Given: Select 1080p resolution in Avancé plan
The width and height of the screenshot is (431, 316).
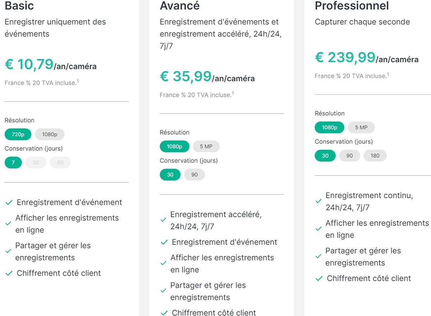Looking at the screenshot, I should 174,147.
